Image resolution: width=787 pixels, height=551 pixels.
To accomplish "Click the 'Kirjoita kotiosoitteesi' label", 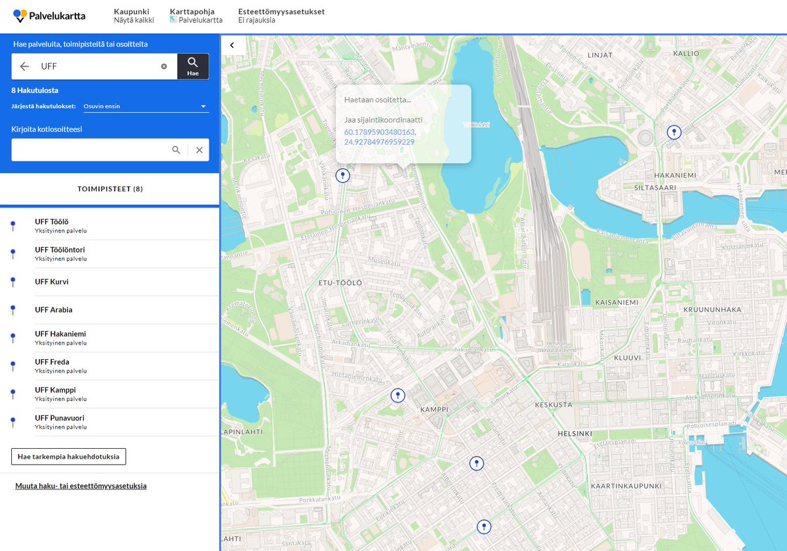I will pos(47,129).
